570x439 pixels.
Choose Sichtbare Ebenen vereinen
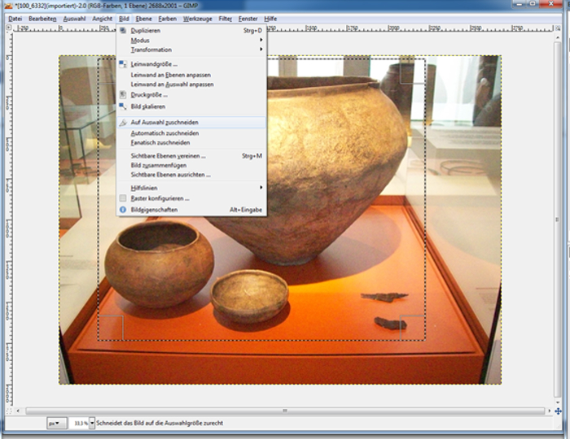pyautogui.click(x=168, y=155)
